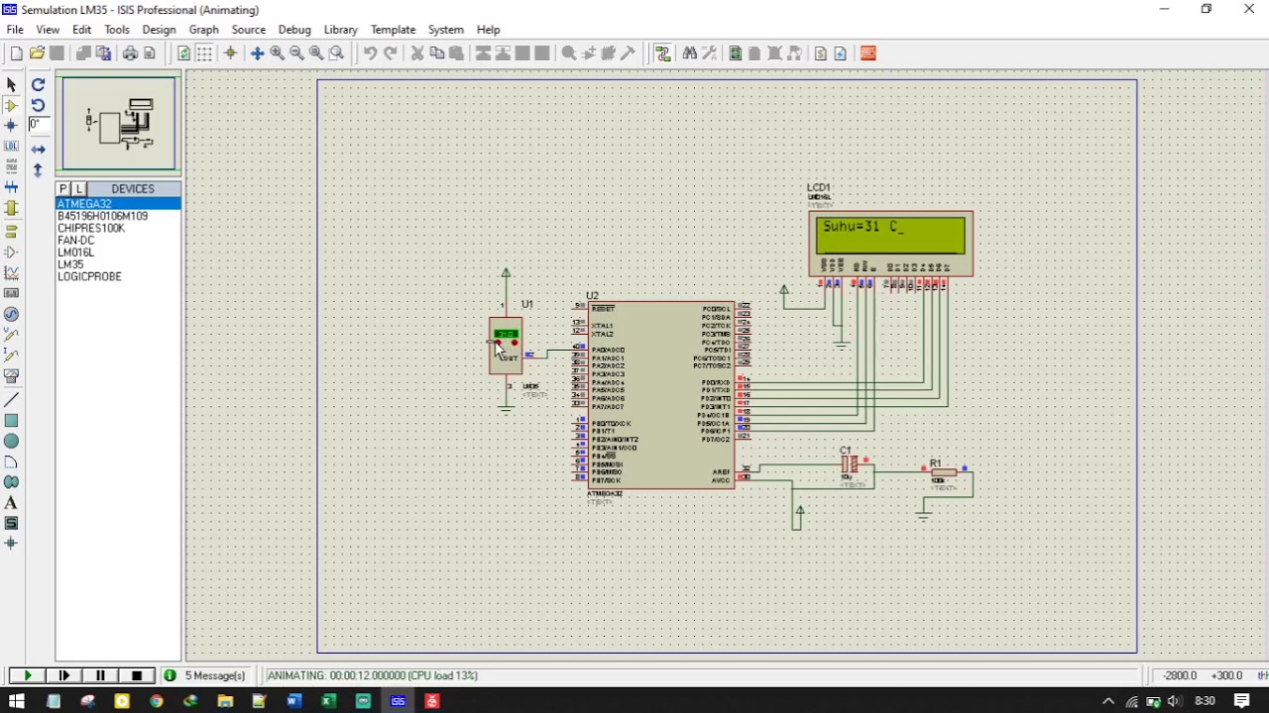Viewport: 1269px width, 713px height.
Task: Click the binoculars search icon
Action: 689,53
